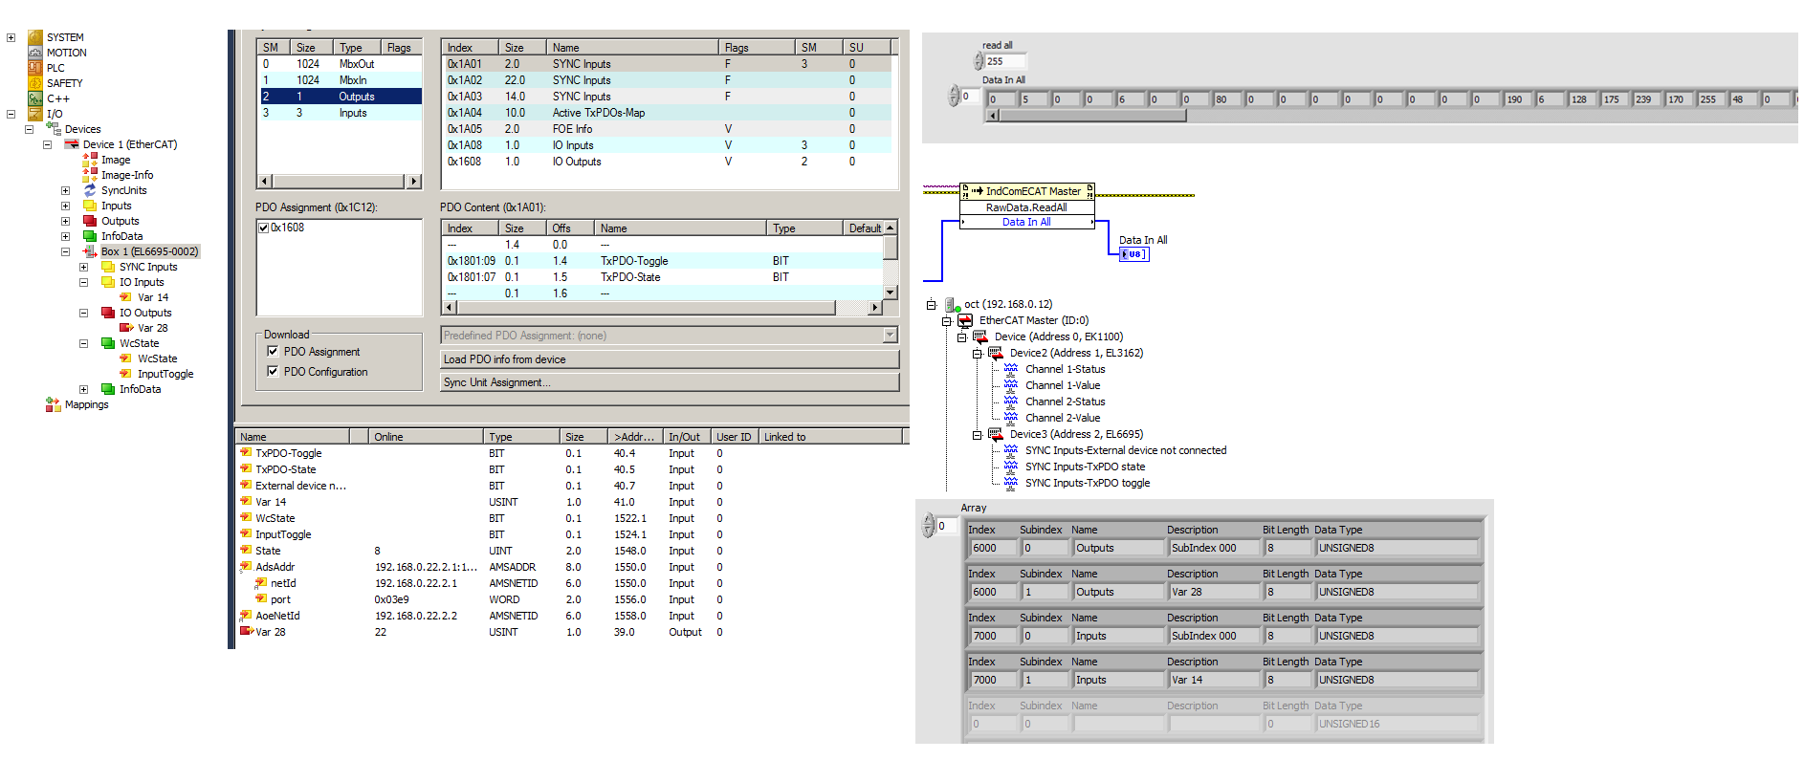Select the SYNC Inputs-TxPDO state item
This screenshot has height=760, width=1804.
click(1085, 467)
